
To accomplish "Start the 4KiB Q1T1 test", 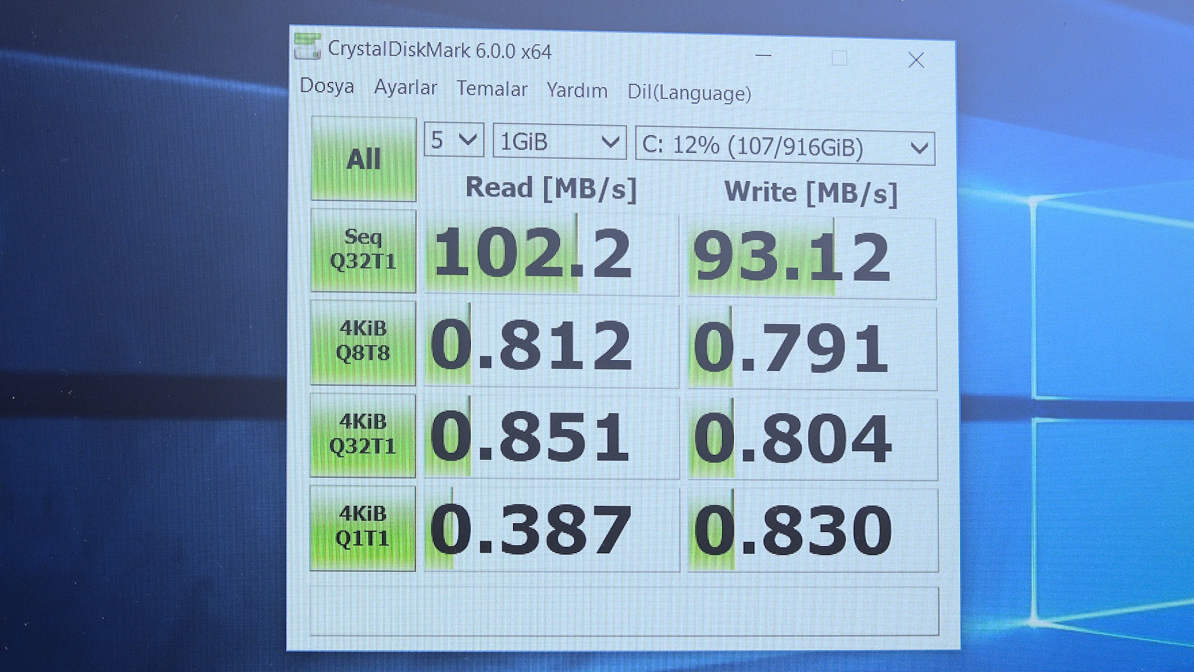I will pyautogui.click(x=363, y=528).
